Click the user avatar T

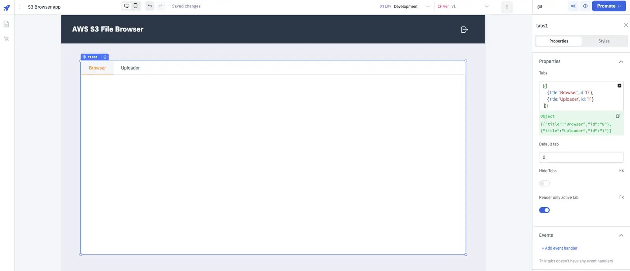507,7
